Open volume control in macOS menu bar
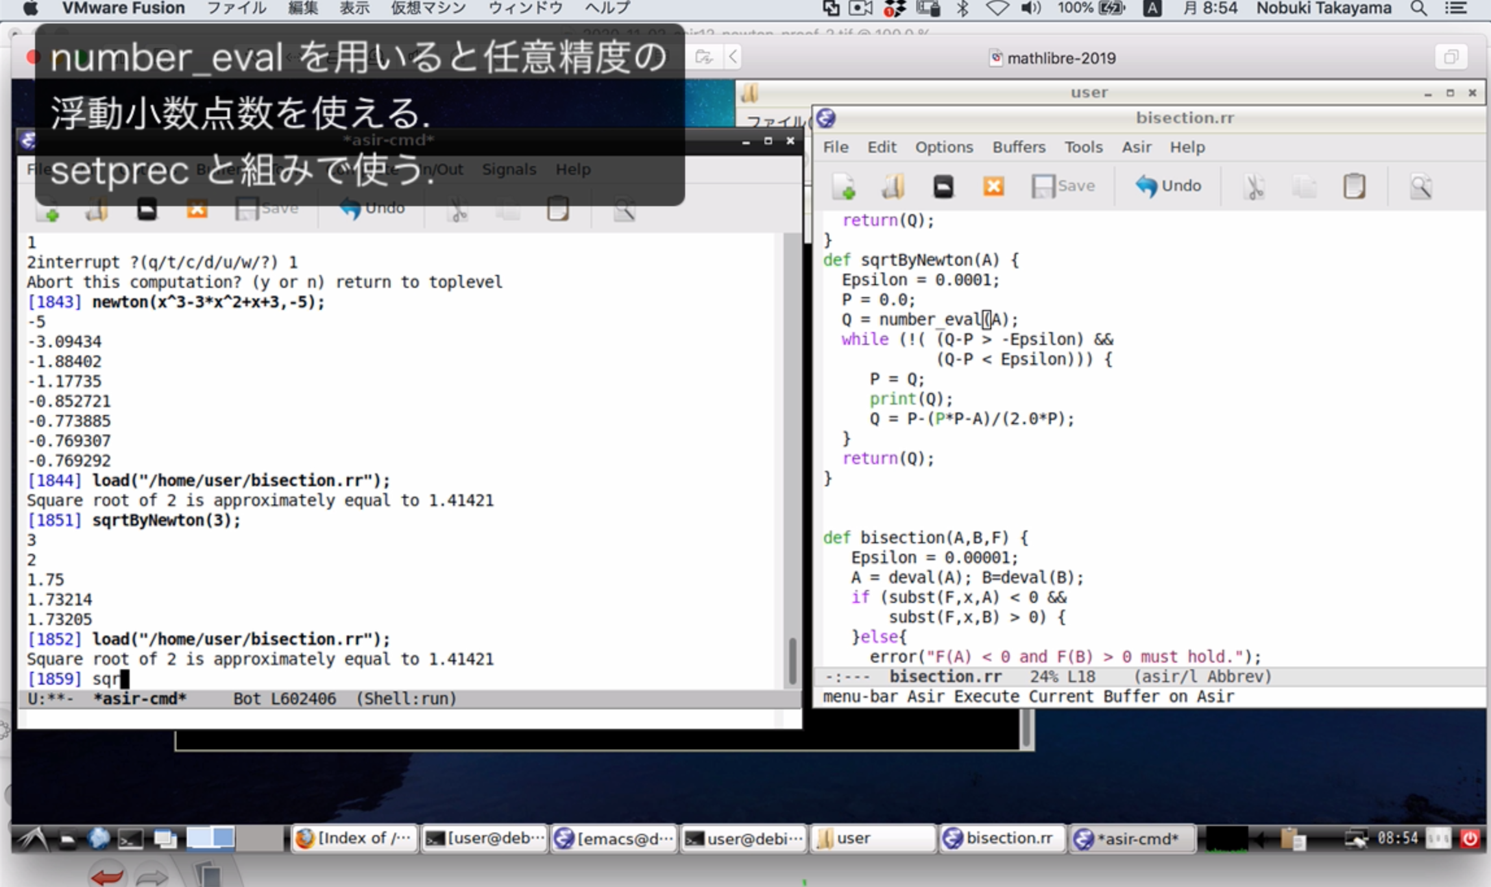 1030,8
